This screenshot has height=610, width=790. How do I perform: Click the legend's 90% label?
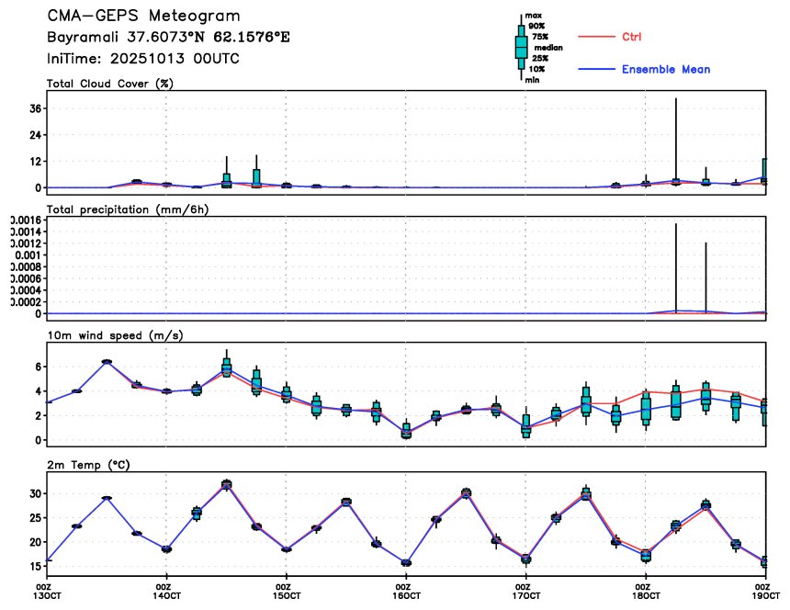point(536,26)
